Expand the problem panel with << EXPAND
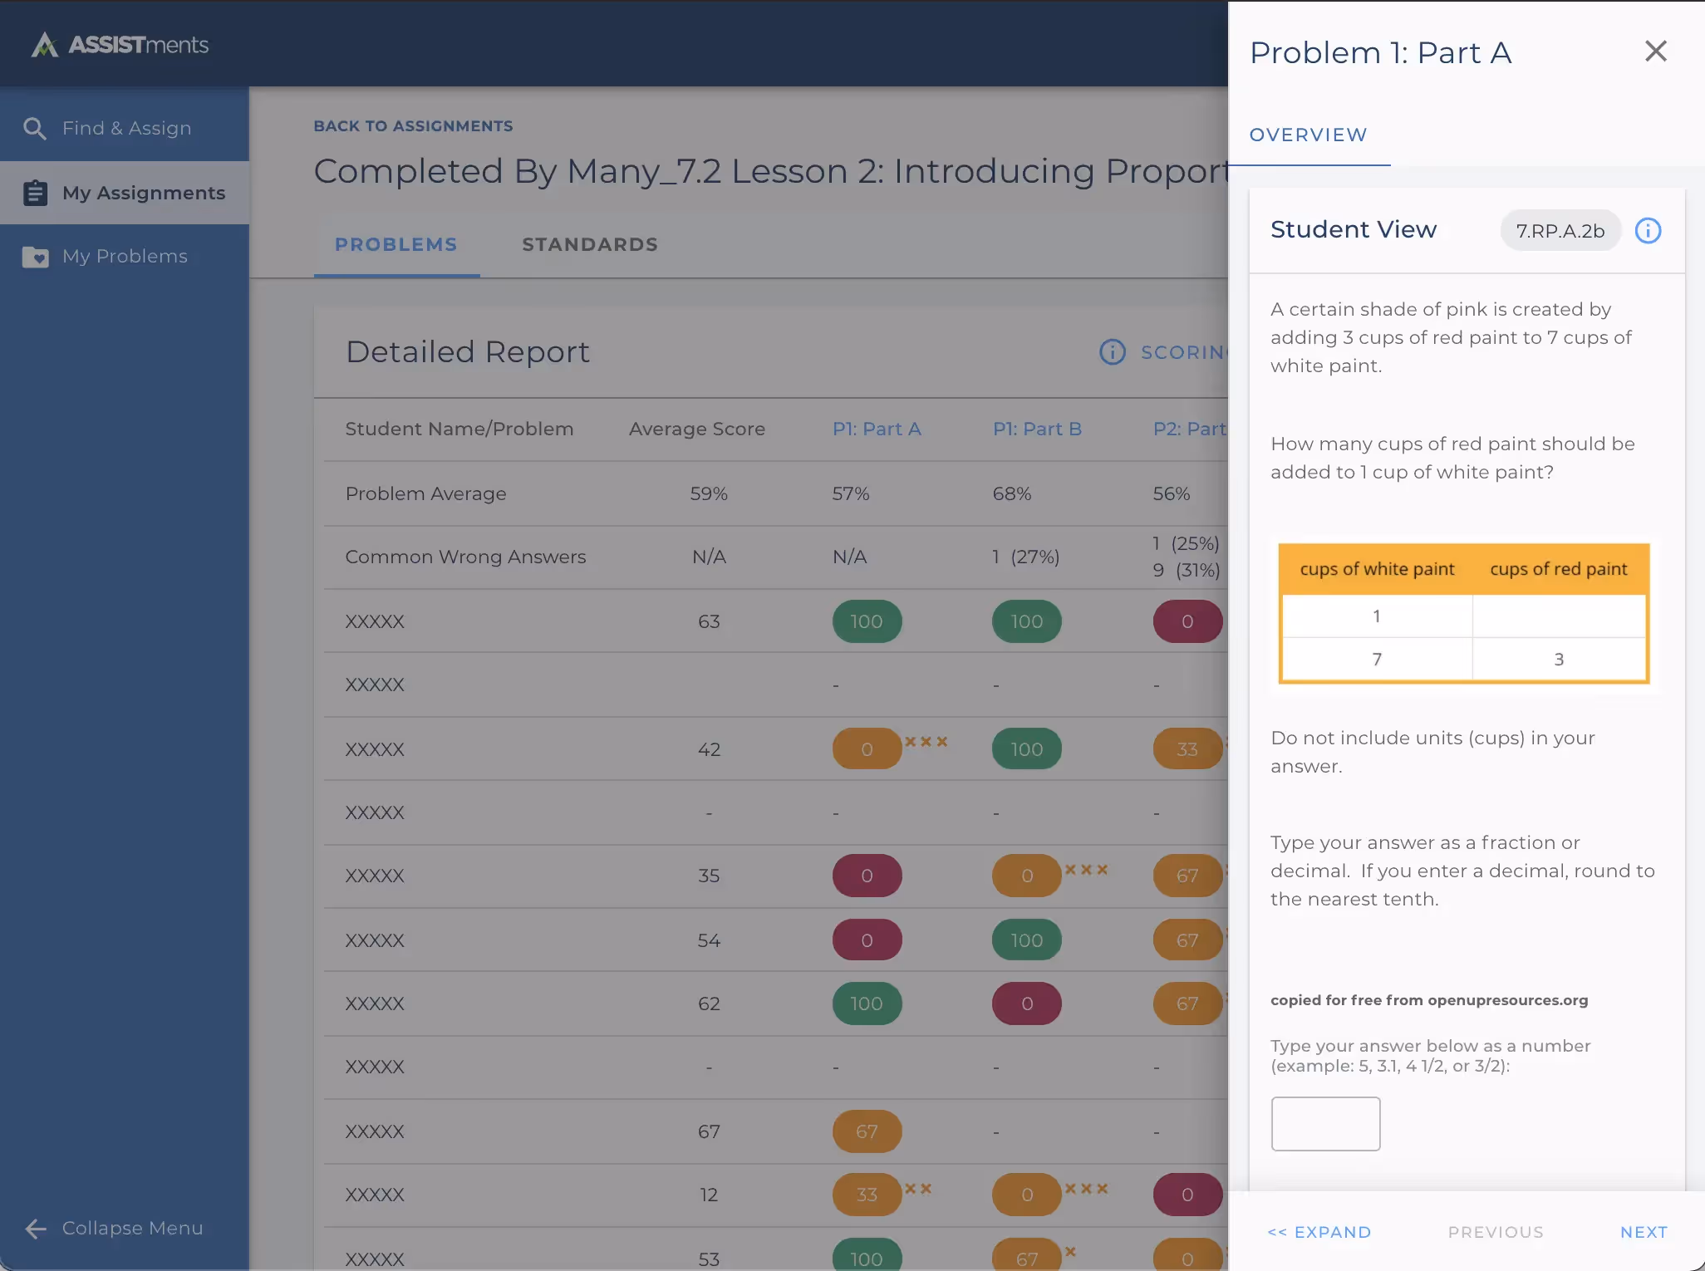This screenshot has height=1271, width=1705. 1319,1232
